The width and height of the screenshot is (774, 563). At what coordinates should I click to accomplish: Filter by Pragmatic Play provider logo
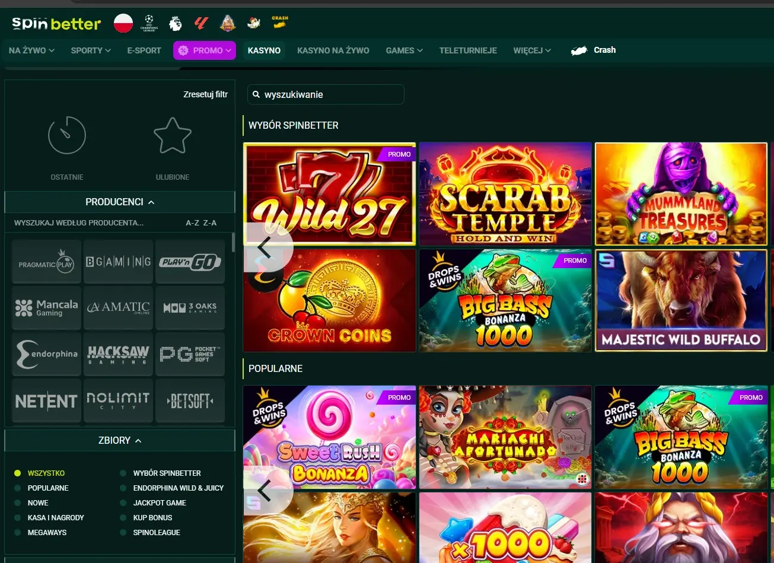click(46, 262)
